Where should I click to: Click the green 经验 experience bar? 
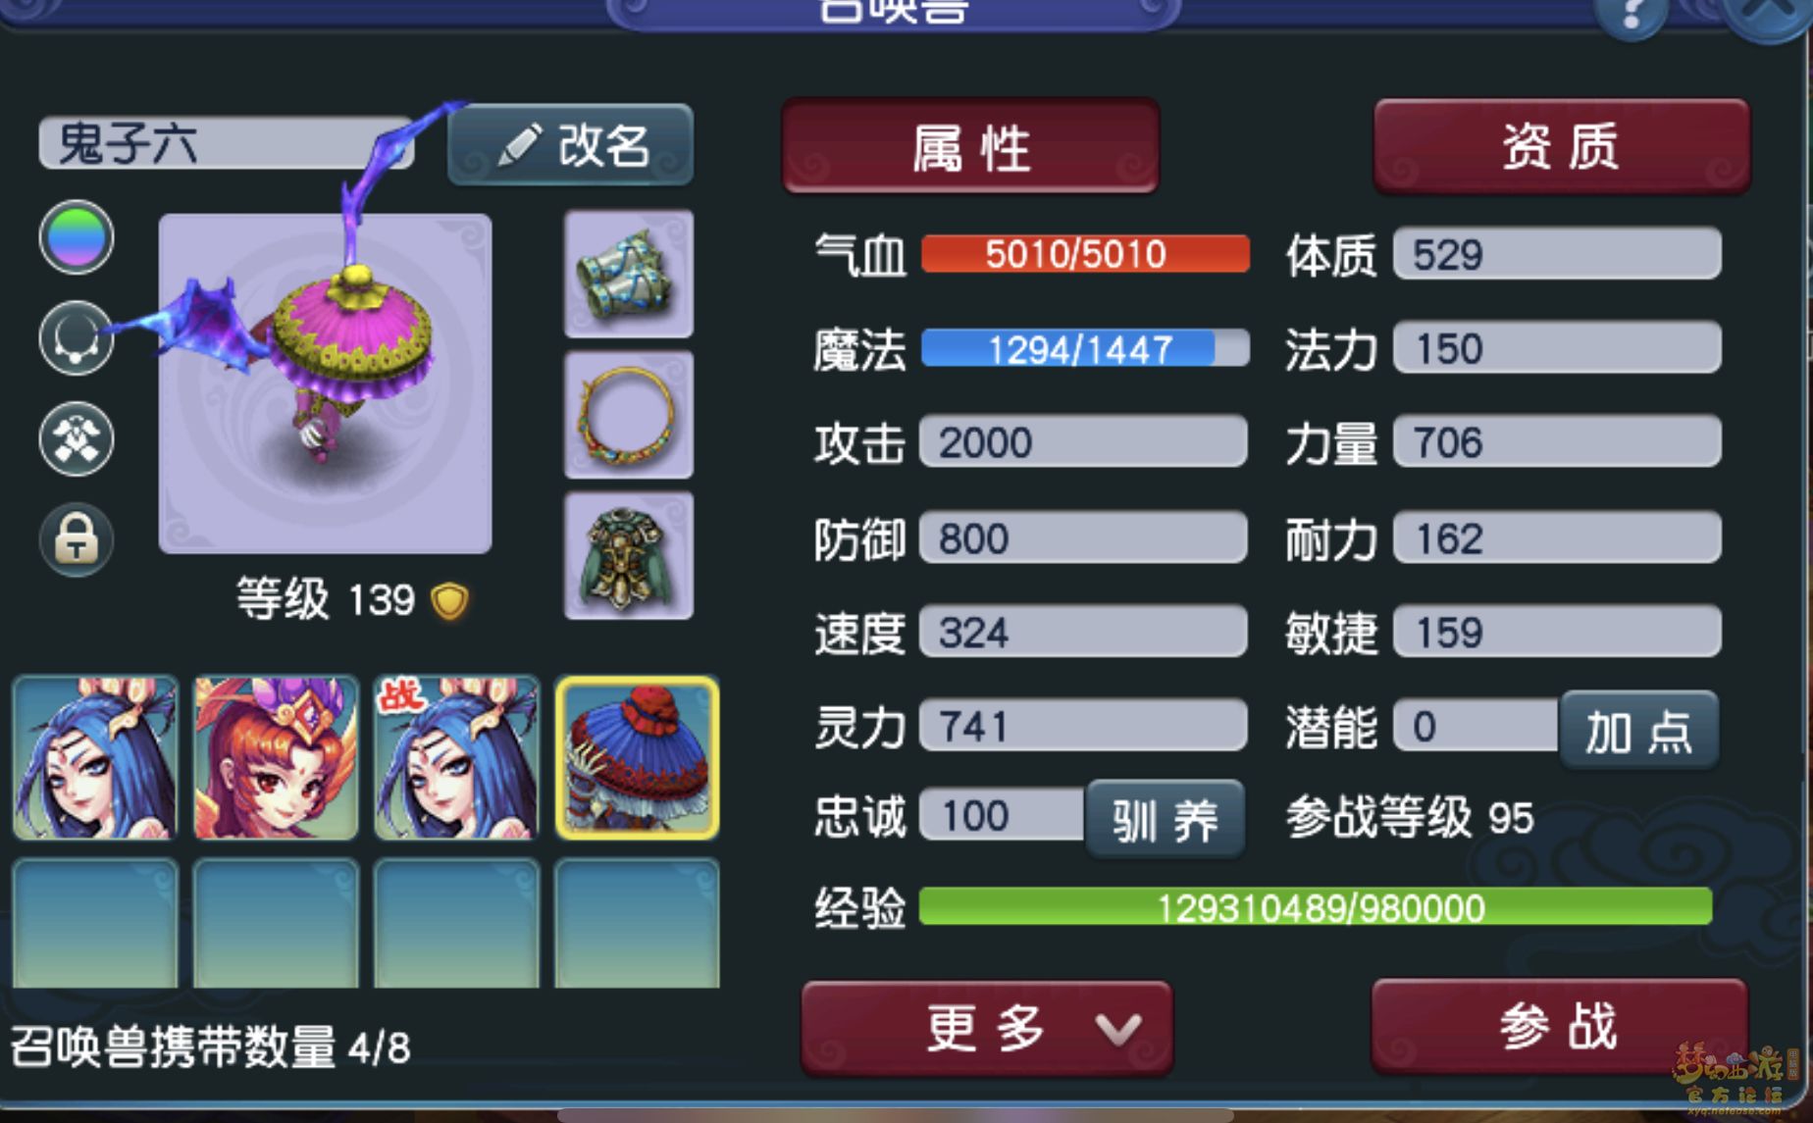tap(1316, 907)
